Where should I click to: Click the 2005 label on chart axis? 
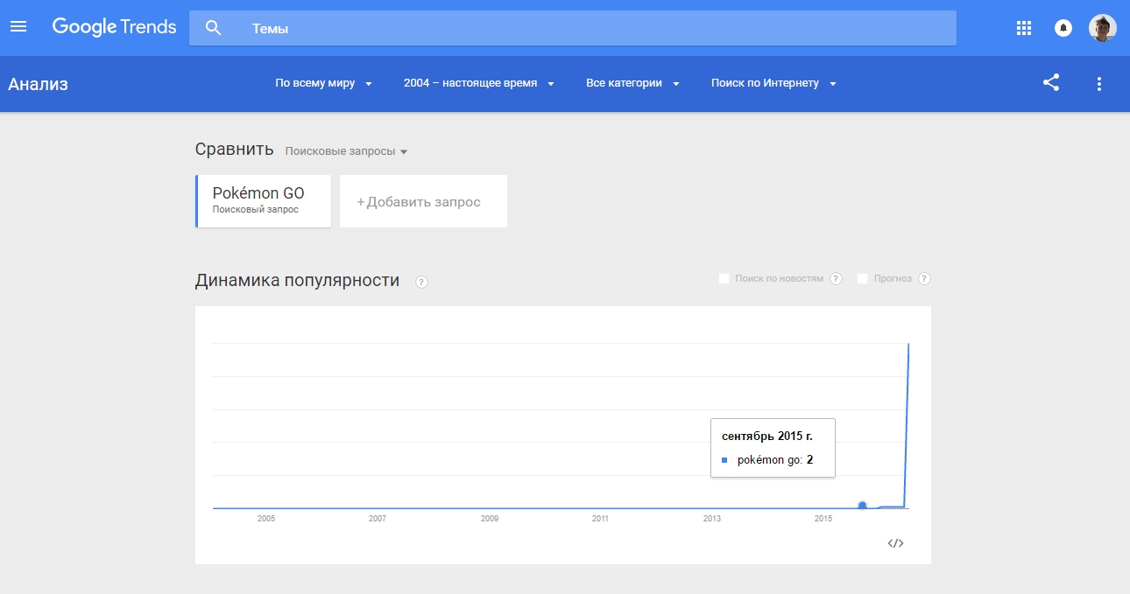click(266, 519)
